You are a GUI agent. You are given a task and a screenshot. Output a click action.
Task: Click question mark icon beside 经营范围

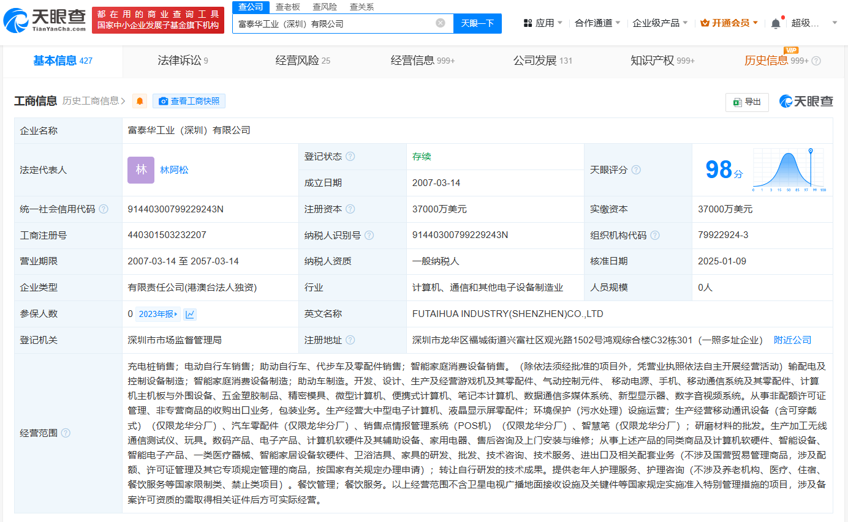coord(66,433)
